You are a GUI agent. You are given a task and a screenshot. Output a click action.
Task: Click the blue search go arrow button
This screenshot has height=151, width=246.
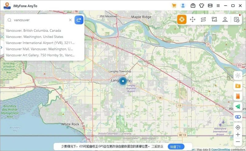[x=79, y=20]
